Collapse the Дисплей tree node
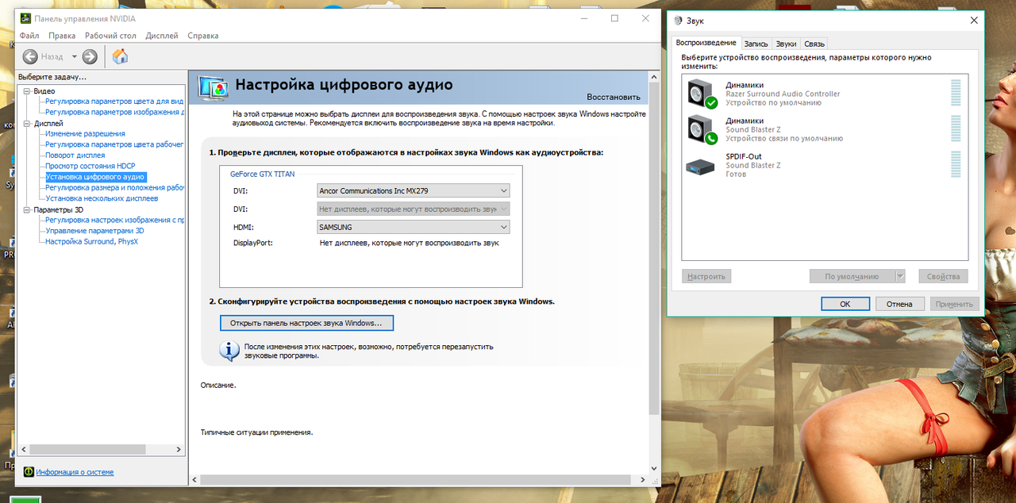This screenshot has width=1016, height=503. (x=27, y=124)
